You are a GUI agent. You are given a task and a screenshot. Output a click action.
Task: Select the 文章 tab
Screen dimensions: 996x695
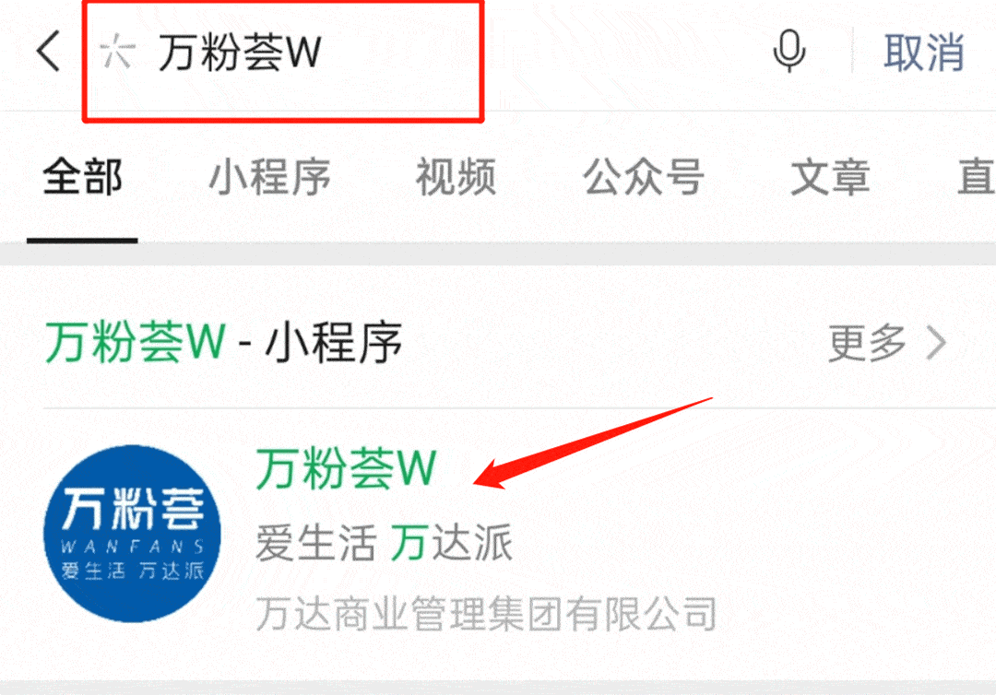pos(830,177)
